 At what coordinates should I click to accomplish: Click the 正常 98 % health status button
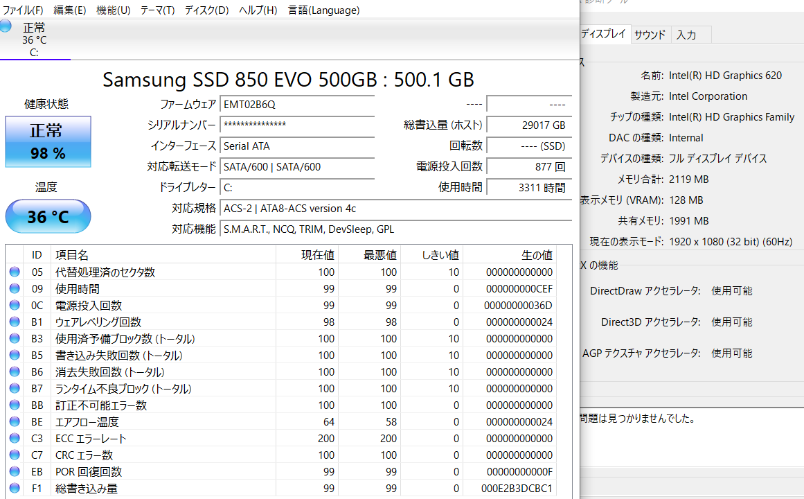click(x=48, y=141)
